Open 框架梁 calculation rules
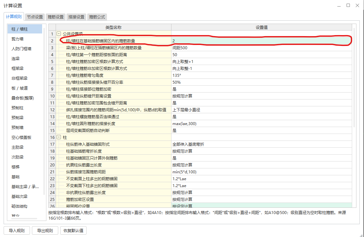 point(25,69)
